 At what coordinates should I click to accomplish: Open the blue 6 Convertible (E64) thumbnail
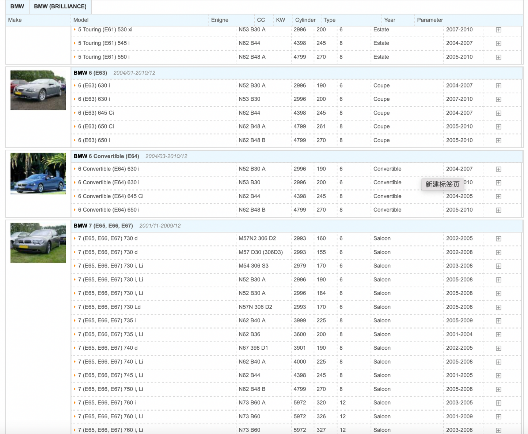tap(38, 173)
